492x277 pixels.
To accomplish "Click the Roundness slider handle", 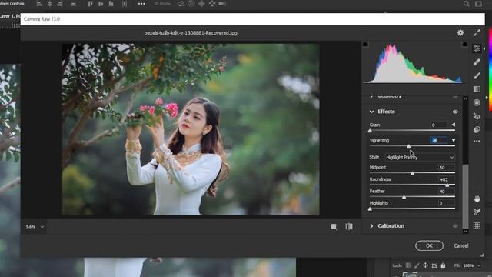I will tap(447, 185).
